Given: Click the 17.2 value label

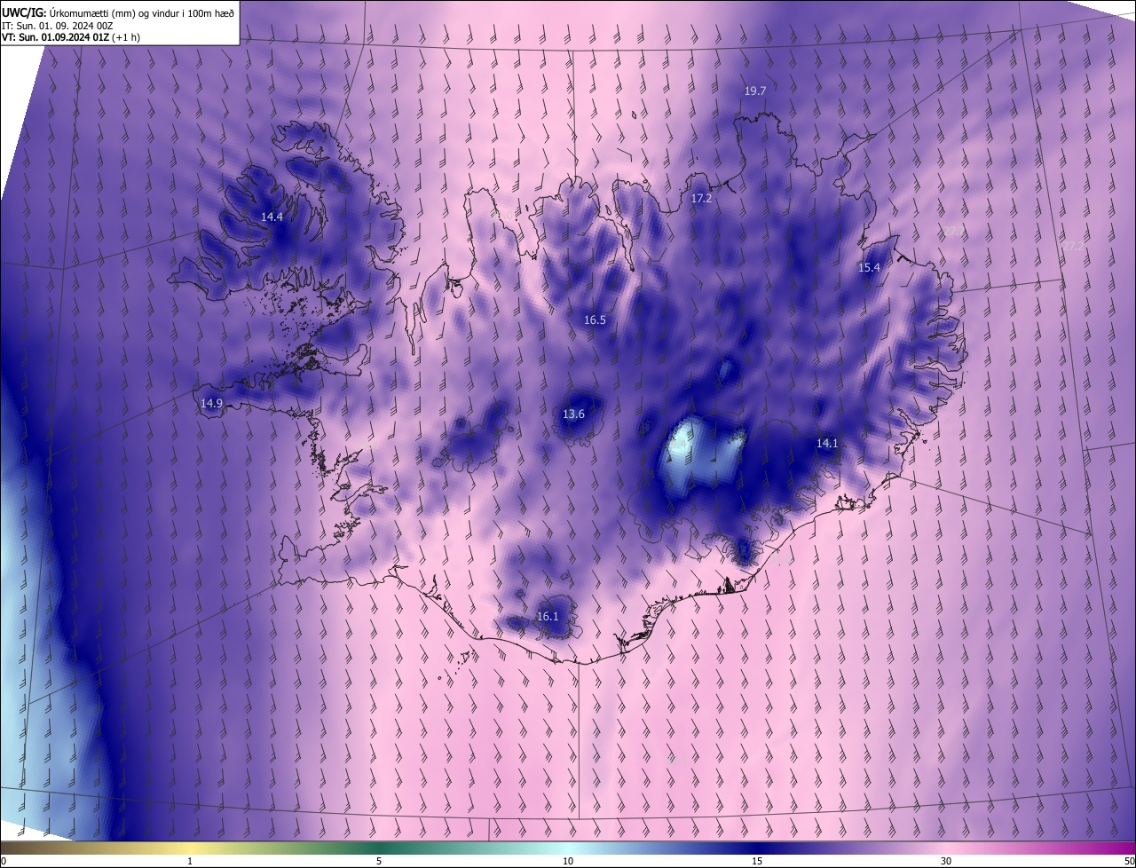Looking at the screenshot, I should [x=701, y=199].
